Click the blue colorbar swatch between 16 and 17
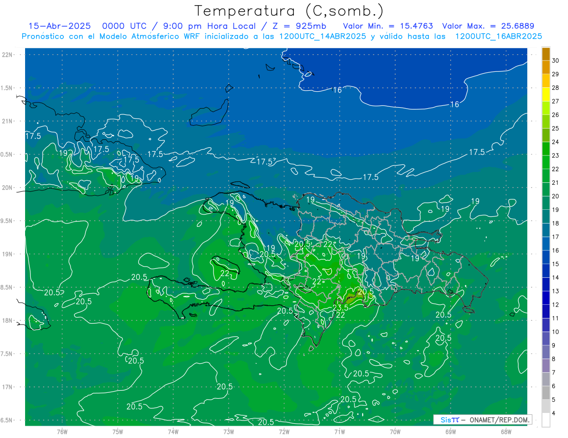 [x=546, y=244]
